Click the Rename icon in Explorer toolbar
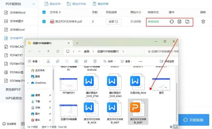212x129 pixels. coord(76,61)
